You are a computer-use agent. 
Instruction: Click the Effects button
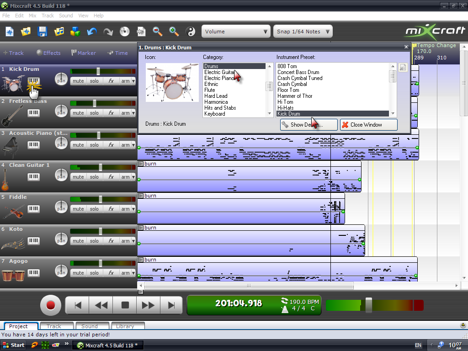pos(48,53)
